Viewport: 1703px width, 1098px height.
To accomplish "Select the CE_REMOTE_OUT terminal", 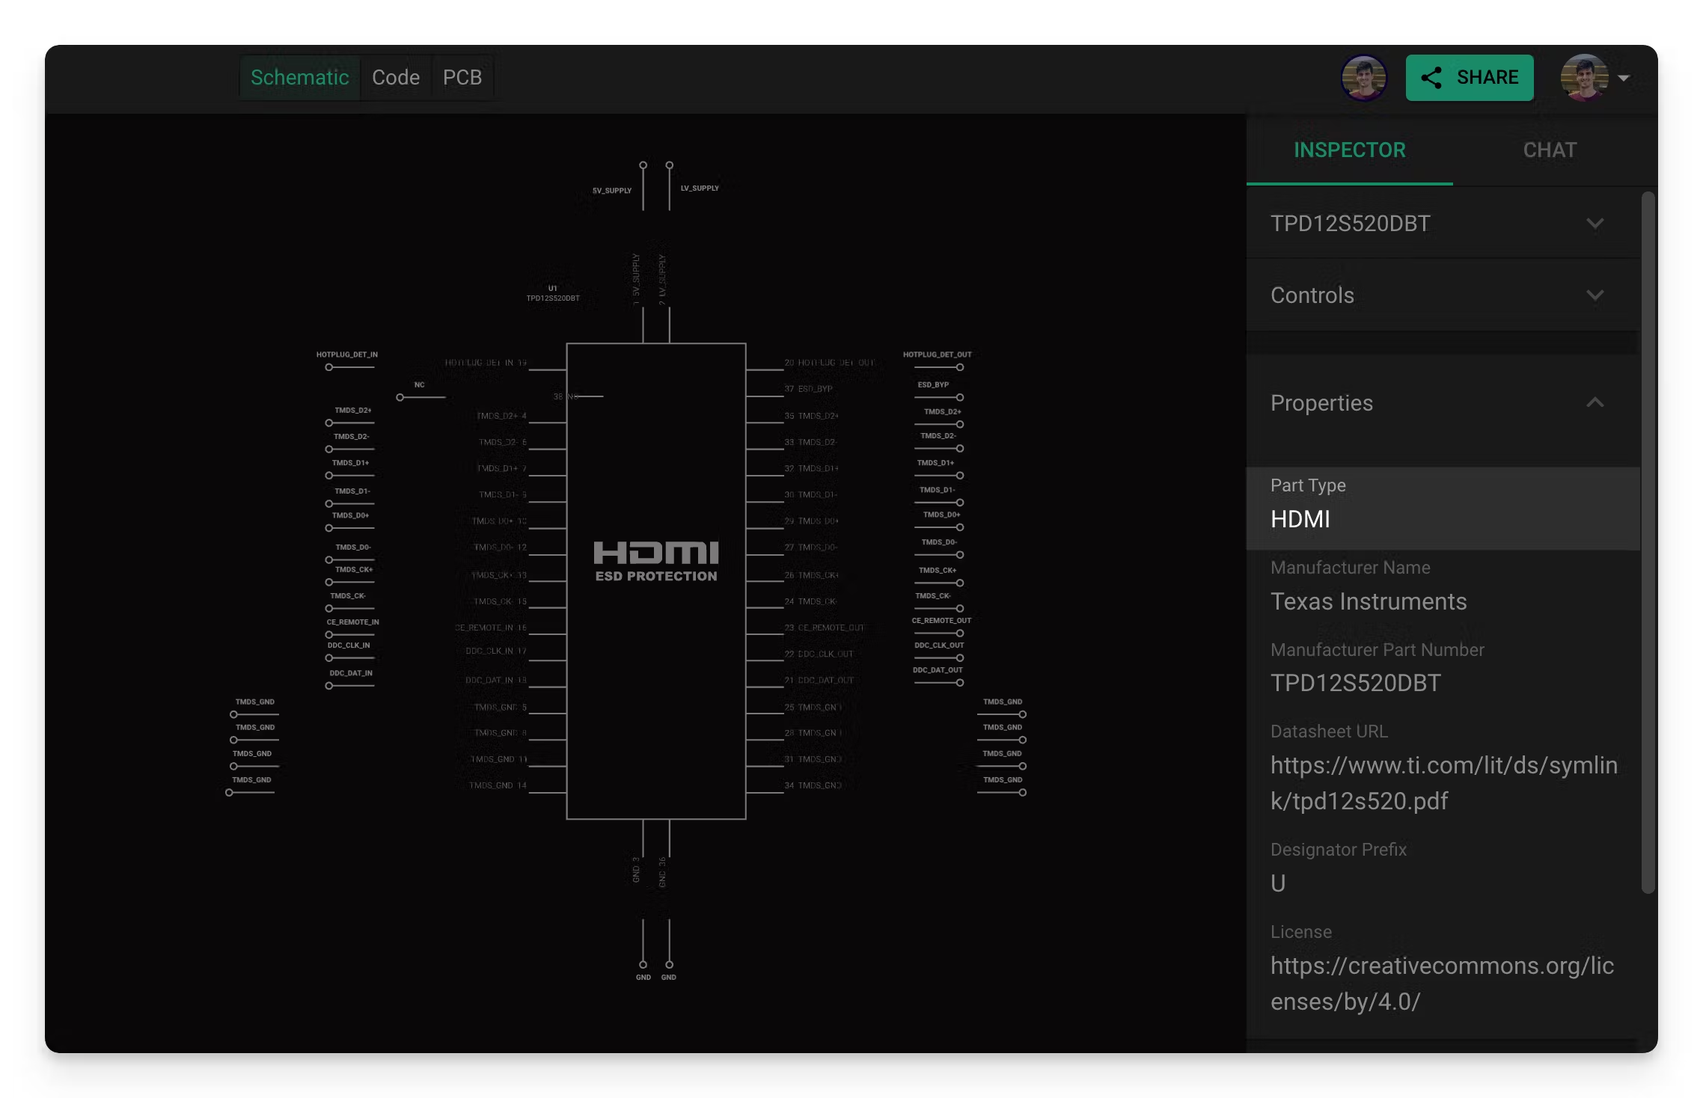I will [x=940, y=627].
